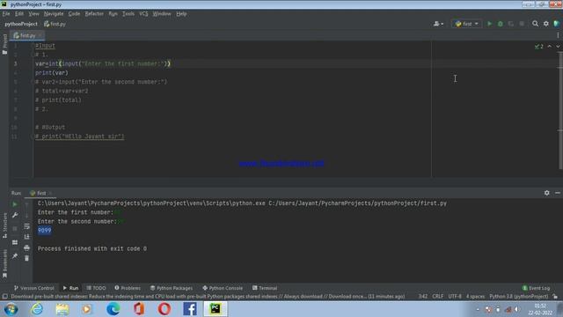Click the Stop icon in the top toolbar
Image resolution: width=563 pixels, height=317 pixels.
tap(522, 24)
